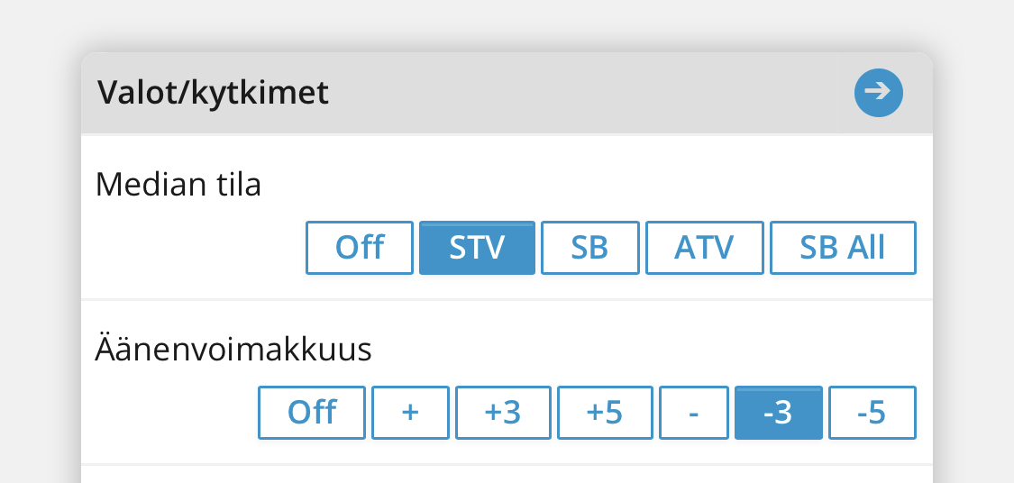
Task: Set Median tila to Off
Action: click(x=360, y=247)
